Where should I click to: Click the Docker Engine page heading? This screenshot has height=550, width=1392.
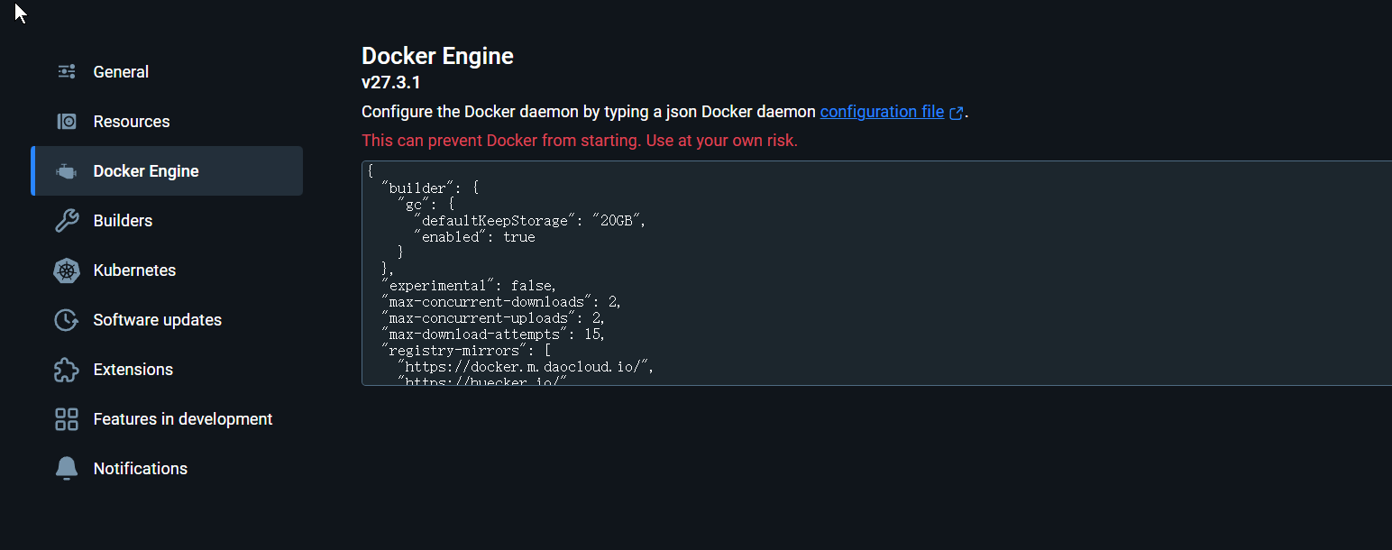(437, 56)
